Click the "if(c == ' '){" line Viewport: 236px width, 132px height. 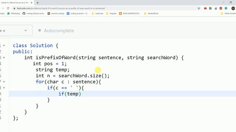[x=66, y=88]
